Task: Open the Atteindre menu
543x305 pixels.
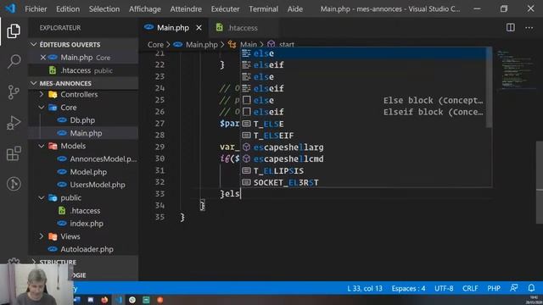Action: coord(186,9)
